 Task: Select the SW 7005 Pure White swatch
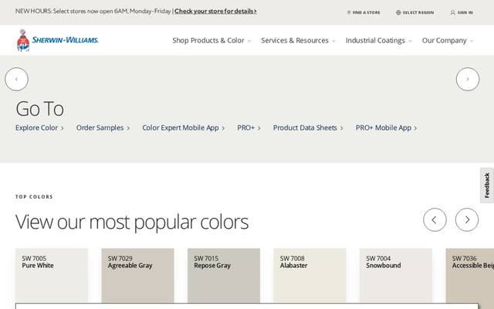pyautogui.click(x=52, y=275)
